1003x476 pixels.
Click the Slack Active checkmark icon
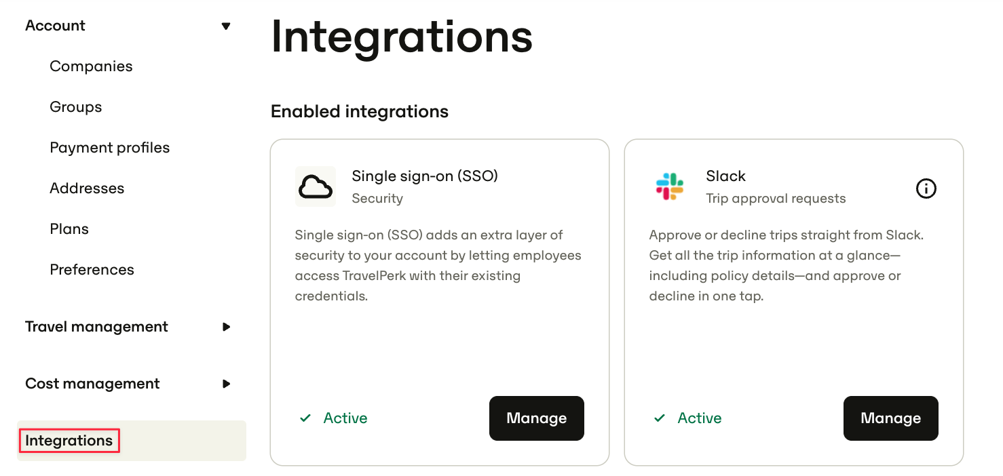pyautogui.click(x=660, y=418)
